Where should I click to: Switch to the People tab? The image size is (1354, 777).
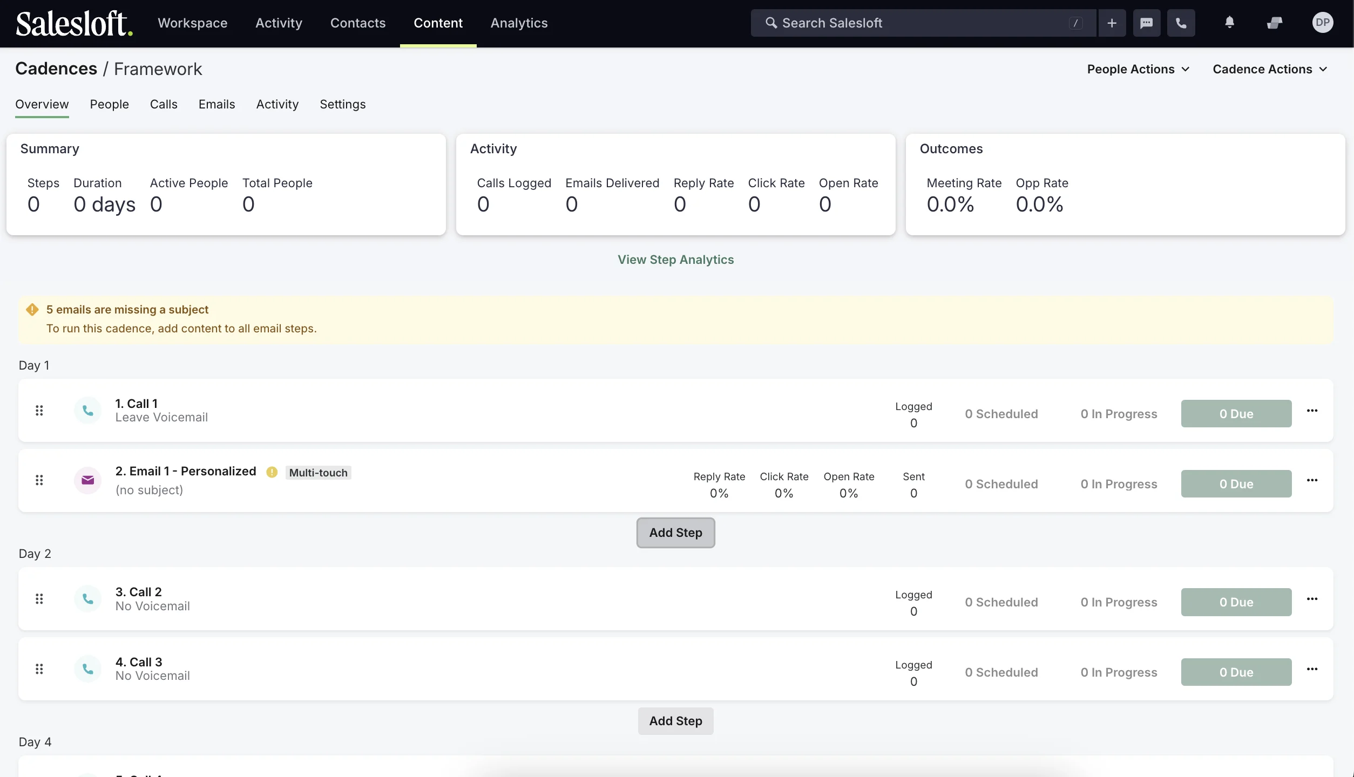(x=109, y=104)
